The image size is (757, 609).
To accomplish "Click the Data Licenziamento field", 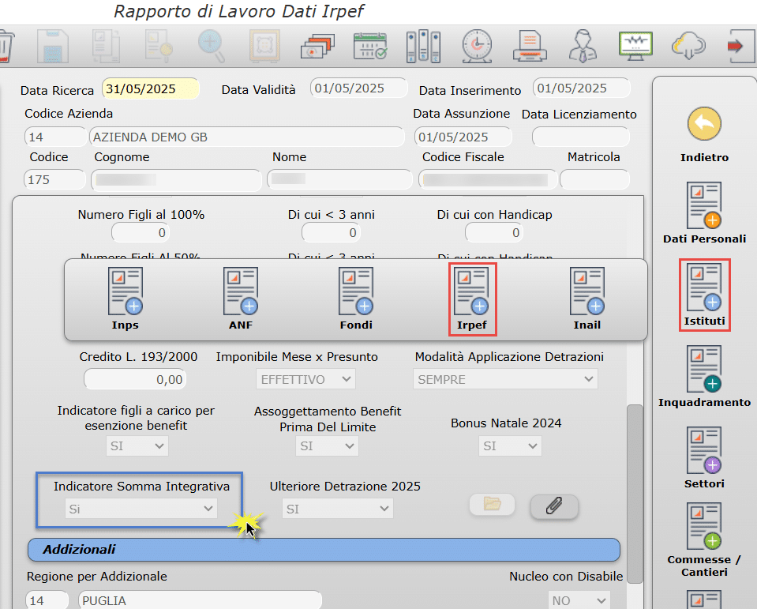I will [581, 137].
